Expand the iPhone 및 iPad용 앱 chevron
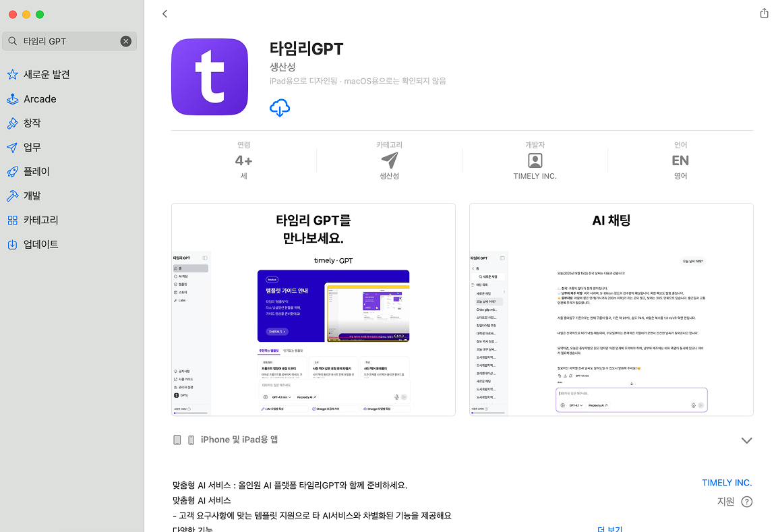The width and height of the screenshot is (778, 532). pos(746,440)
